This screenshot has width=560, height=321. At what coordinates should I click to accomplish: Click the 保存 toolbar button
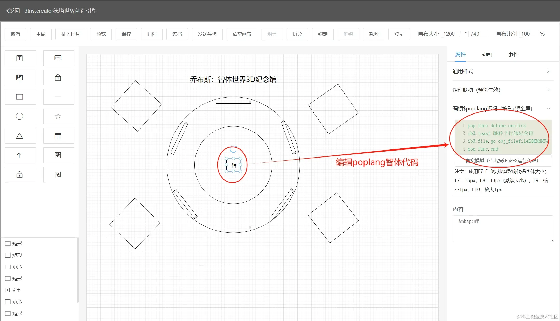(x=126, y=34)
